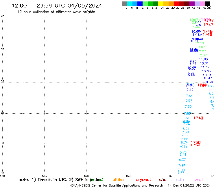Click the wave height value 10.43
This screenshot has width=214, height=188.
click(x=208, y=78)
